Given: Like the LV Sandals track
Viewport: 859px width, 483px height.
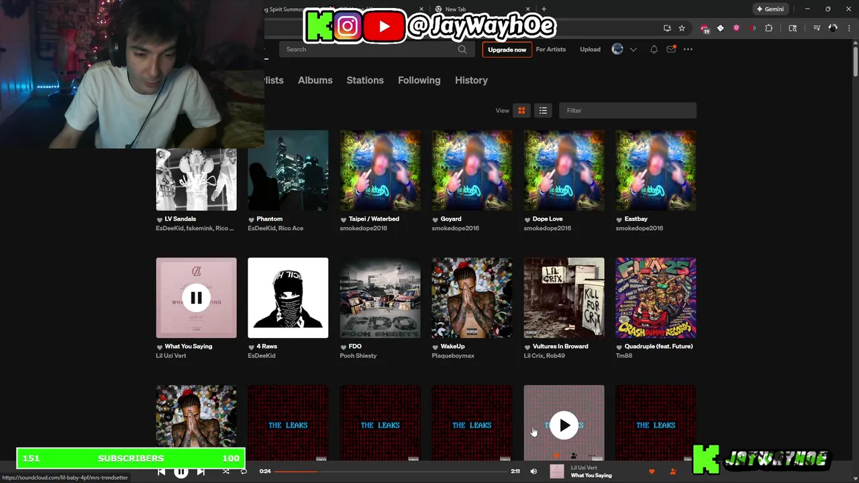Looking at the screenshot, I should click(160, 219).
